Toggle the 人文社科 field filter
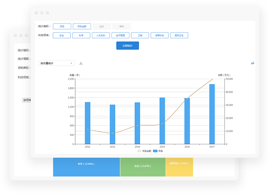Viewport: 270px width, 194px height. tap(101, 35)
